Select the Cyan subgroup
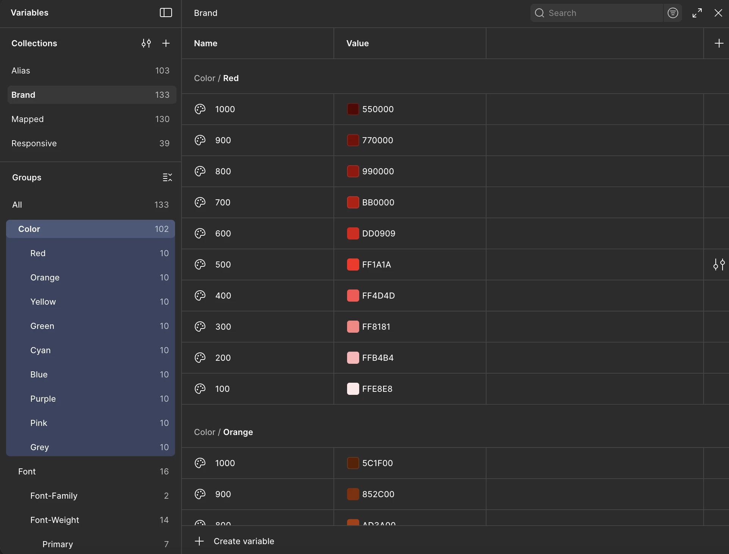Screen dimensions: 729x554 click(91, 350)
